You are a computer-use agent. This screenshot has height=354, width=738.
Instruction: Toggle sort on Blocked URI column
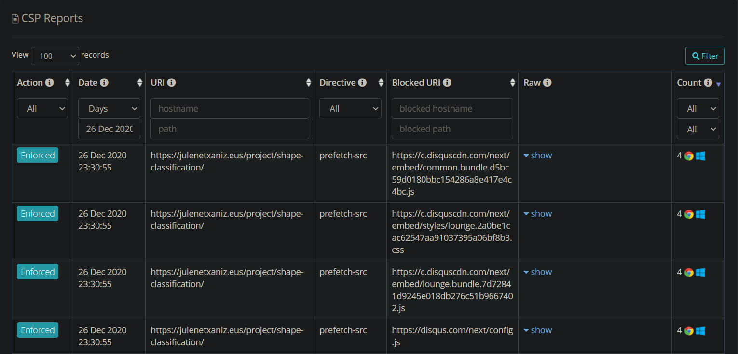point(513,83)
